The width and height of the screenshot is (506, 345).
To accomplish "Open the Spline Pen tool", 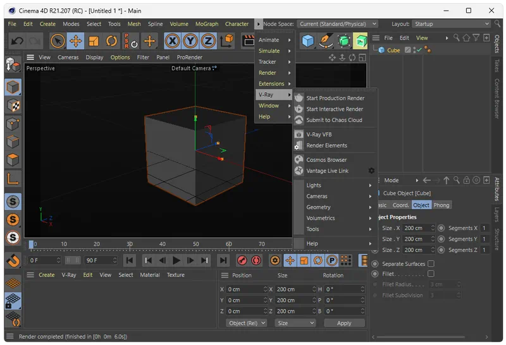I will tap(325, 41).
